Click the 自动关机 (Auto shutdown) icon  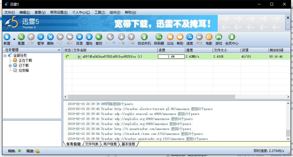144,37
